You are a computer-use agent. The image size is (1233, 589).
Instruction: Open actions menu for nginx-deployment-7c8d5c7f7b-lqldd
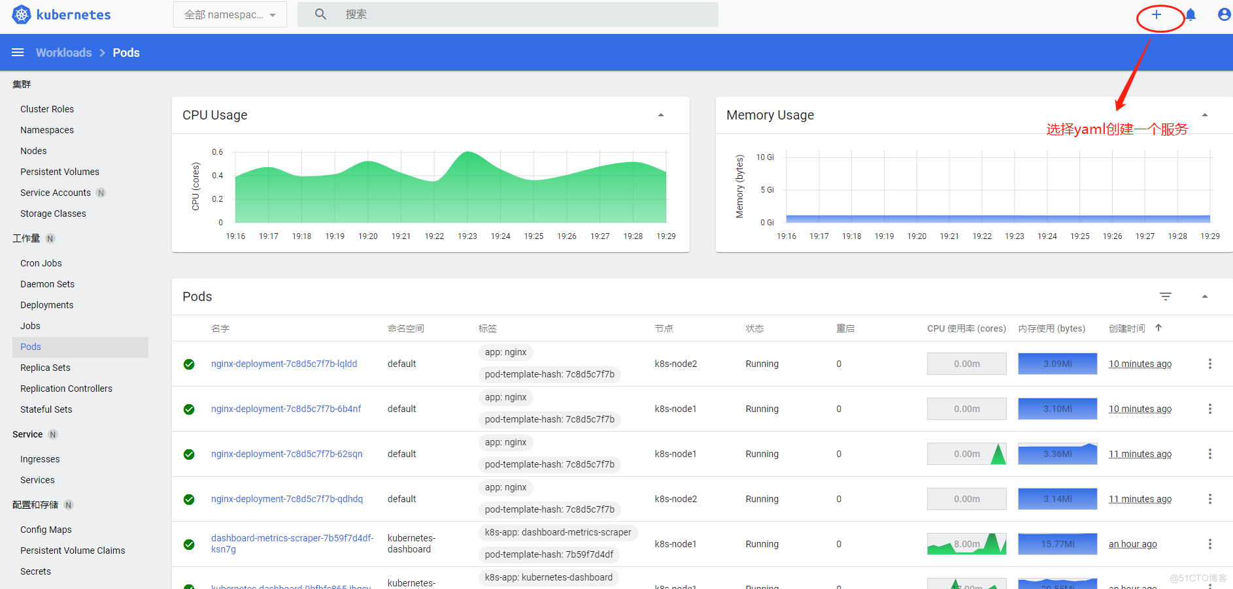pos(1209,364)
